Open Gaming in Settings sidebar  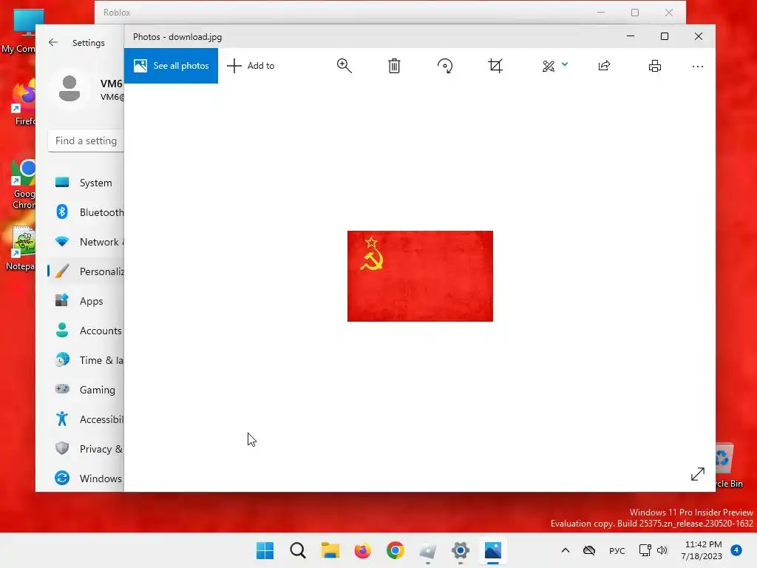(x=86, y=389)
